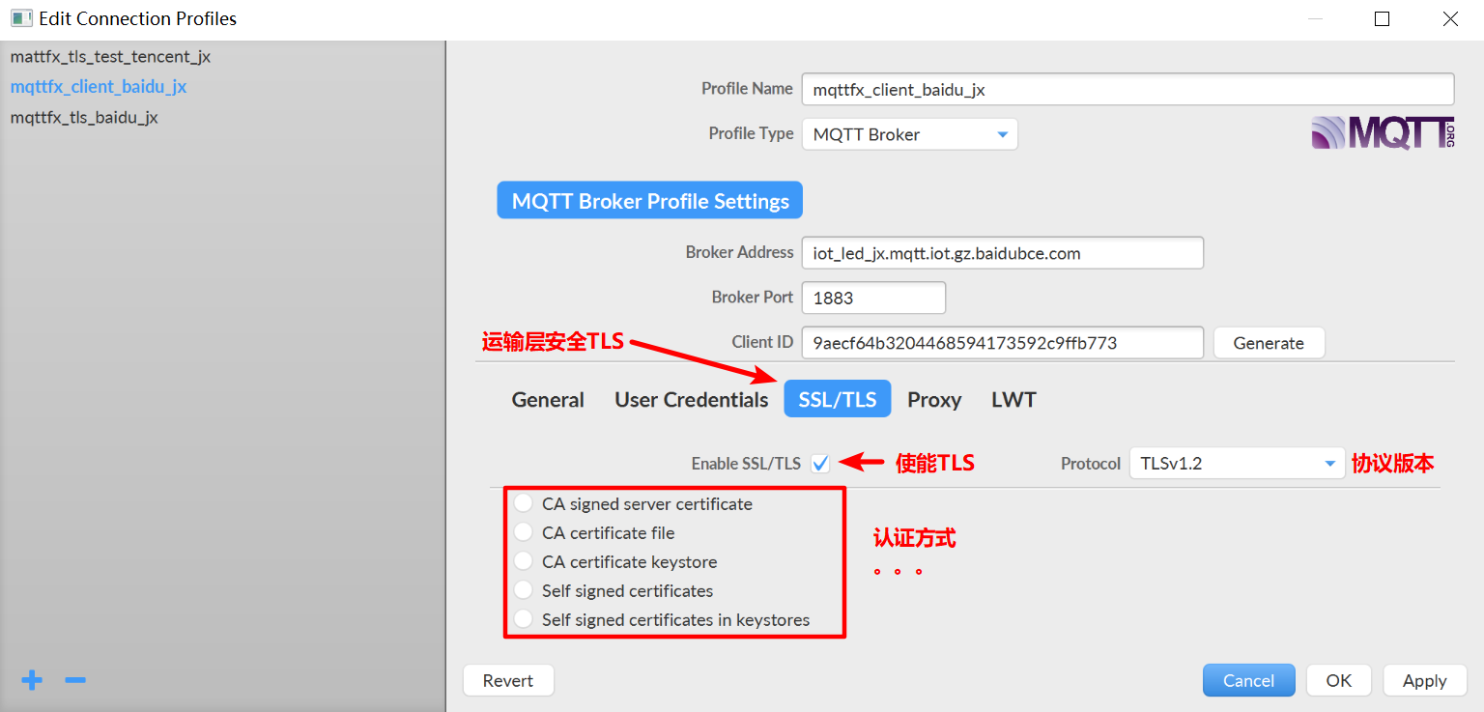The width and height of the screenshot is (1484, 712).
Task: Switch to the LWT tab
Action: tap(1013, 400)
